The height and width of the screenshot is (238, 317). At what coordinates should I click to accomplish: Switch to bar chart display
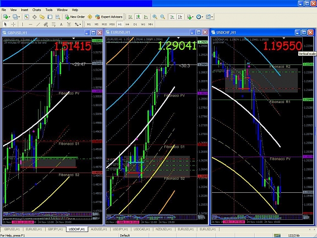(x=130, y=17)
